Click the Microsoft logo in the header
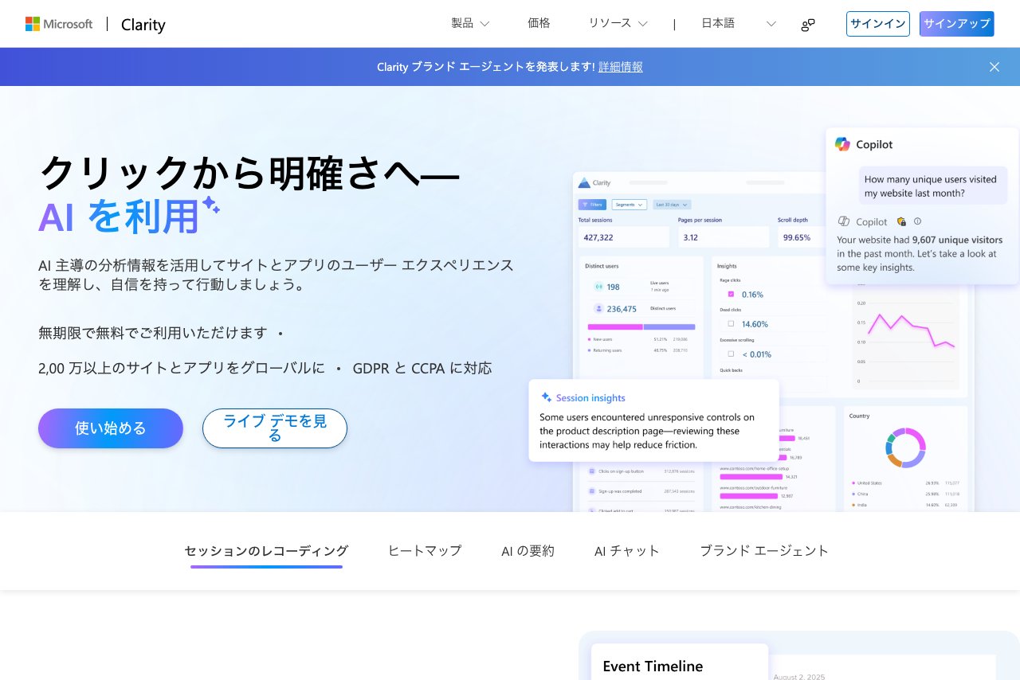 (x=59, y=24)
